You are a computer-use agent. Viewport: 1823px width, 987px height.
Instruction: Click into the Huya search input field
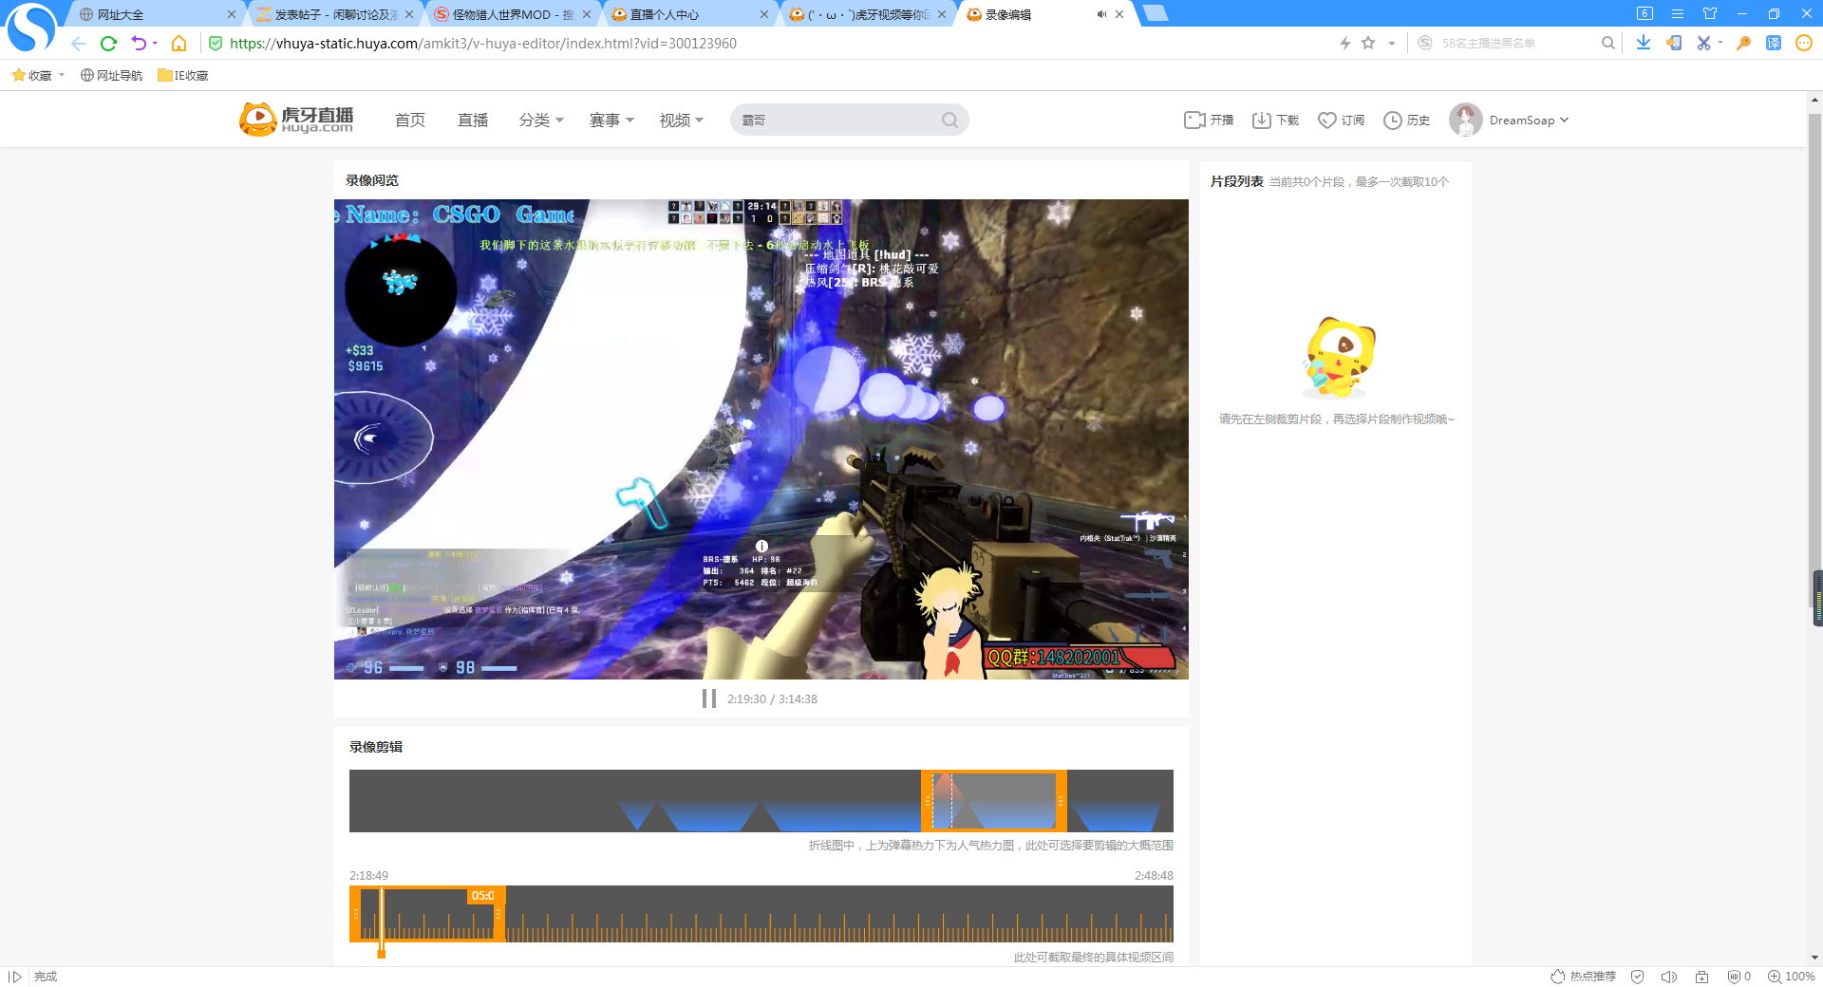pos(836,120)
